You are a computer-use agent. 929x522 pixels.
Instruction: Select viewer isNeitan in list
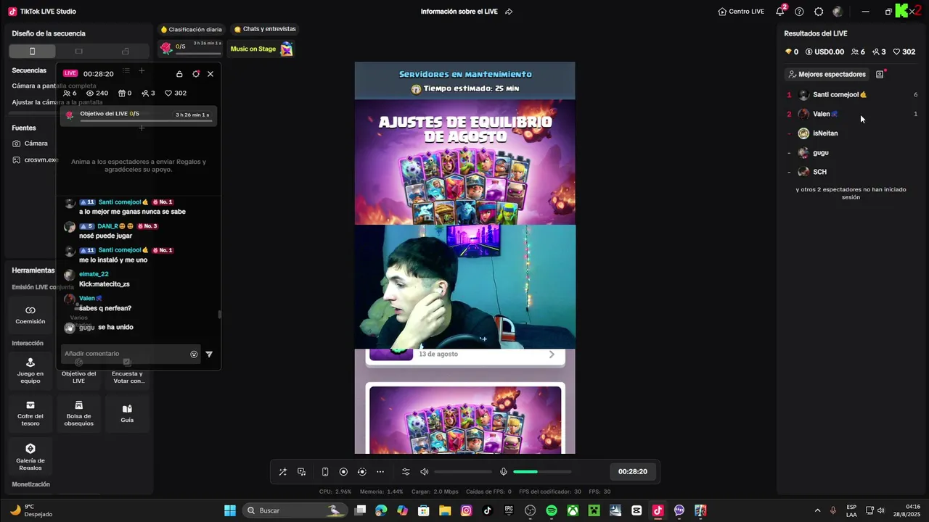[x=852, y=133]
